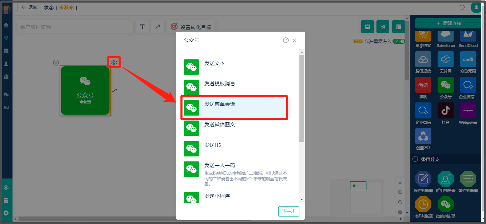Close the 公众号 dialog
The height and width of the screenshot is (224, 486).
294,40
